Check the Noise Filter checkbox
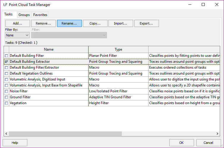This screenshot has width=224, height=148. click(x=6, y=91)
